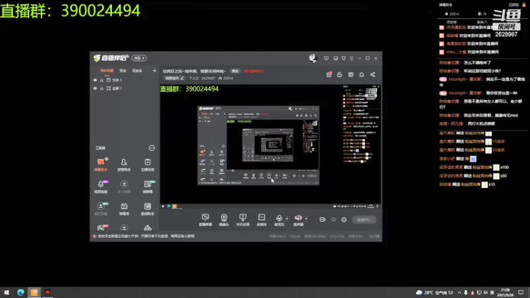Screen dimensions: 530x298
Task: Add a 手机投屏 phone casting source
Action: [242, 220]
